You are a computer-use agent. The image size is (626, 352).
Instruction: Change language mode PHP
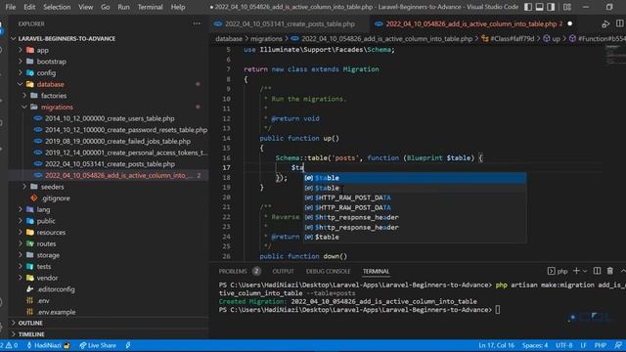click(x=601, y=345)
